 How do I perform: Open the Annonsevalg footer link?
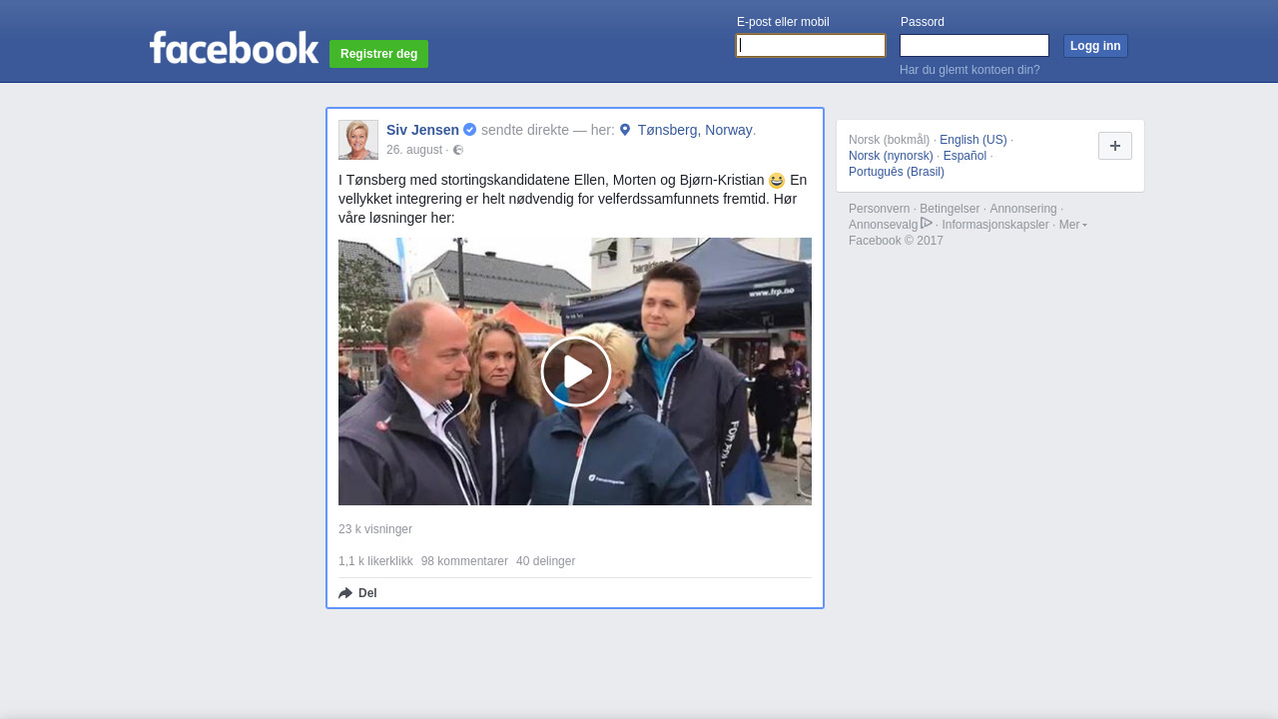884,225
